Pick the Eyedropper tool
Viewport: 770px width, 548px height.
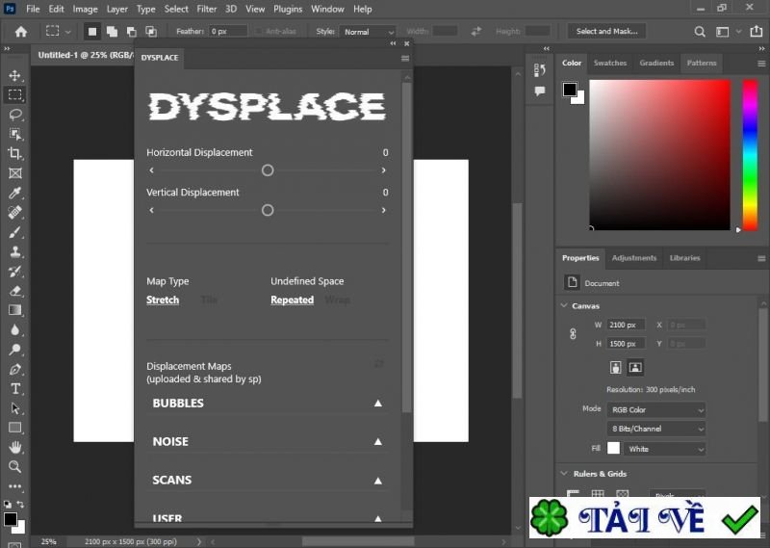14,193
